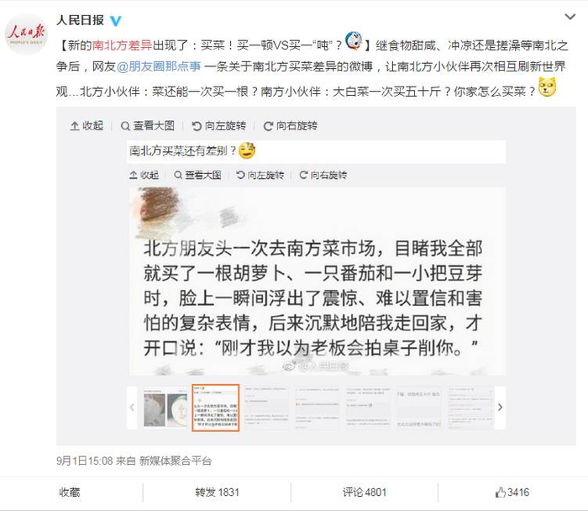Rotate the image left with 向左旋转
Screen dimensions: 588x511
pyautogui.click(x=219, y=126)
